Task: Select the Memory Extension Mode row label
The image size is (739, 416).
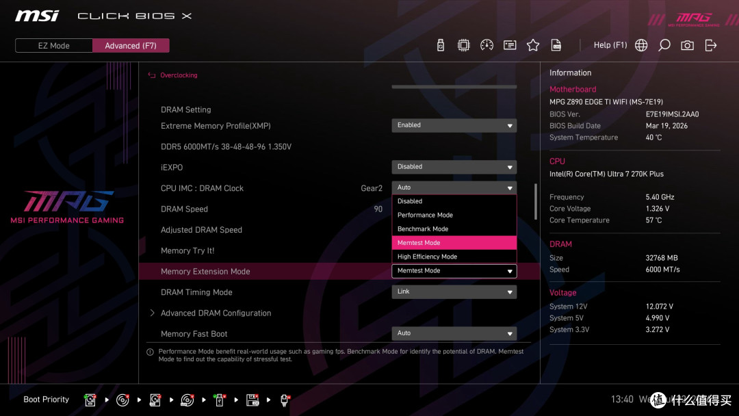Action: (x=205, y=272)
